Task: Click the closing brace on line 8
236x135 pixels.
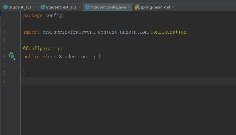Action: coord(24,73)
